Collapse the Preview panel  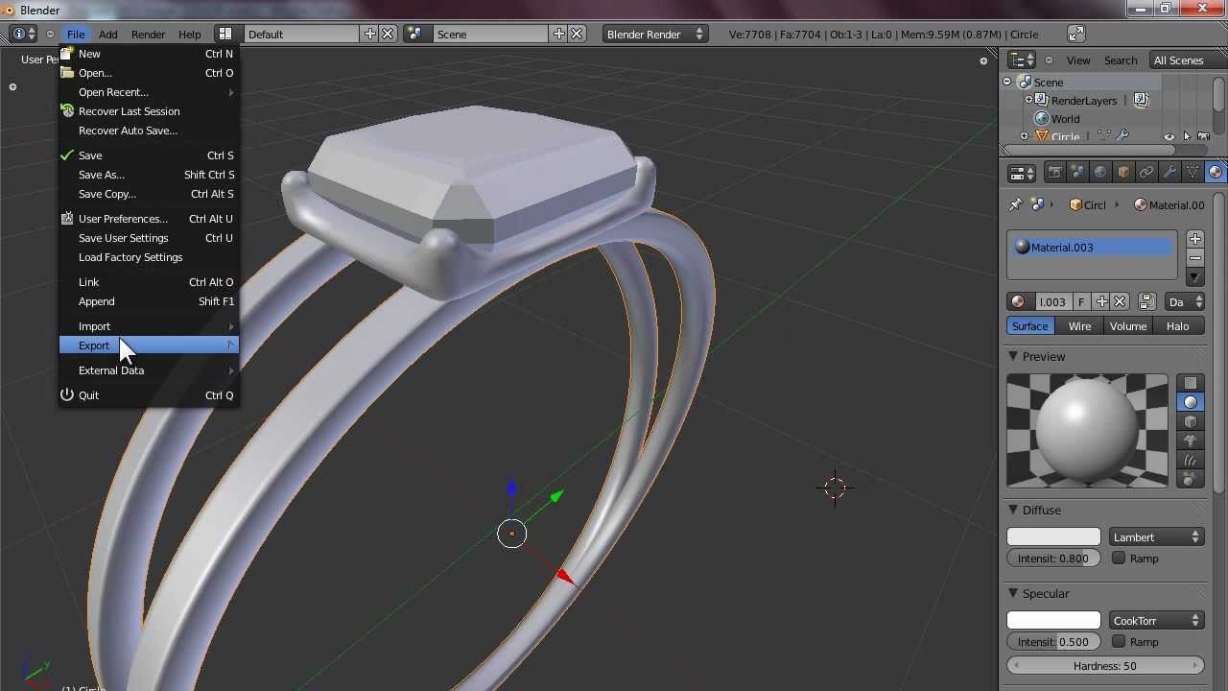coord(1013,357)
